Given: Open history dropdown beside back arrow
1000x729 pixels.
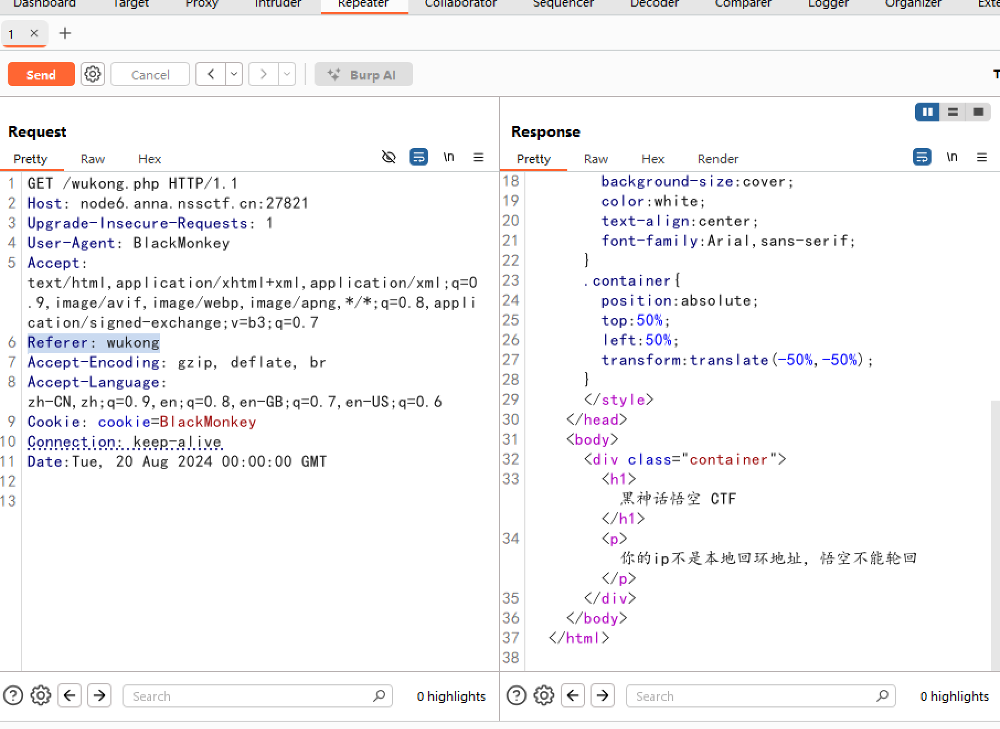Looking at the screenshot, I should [x=234, y=74].
